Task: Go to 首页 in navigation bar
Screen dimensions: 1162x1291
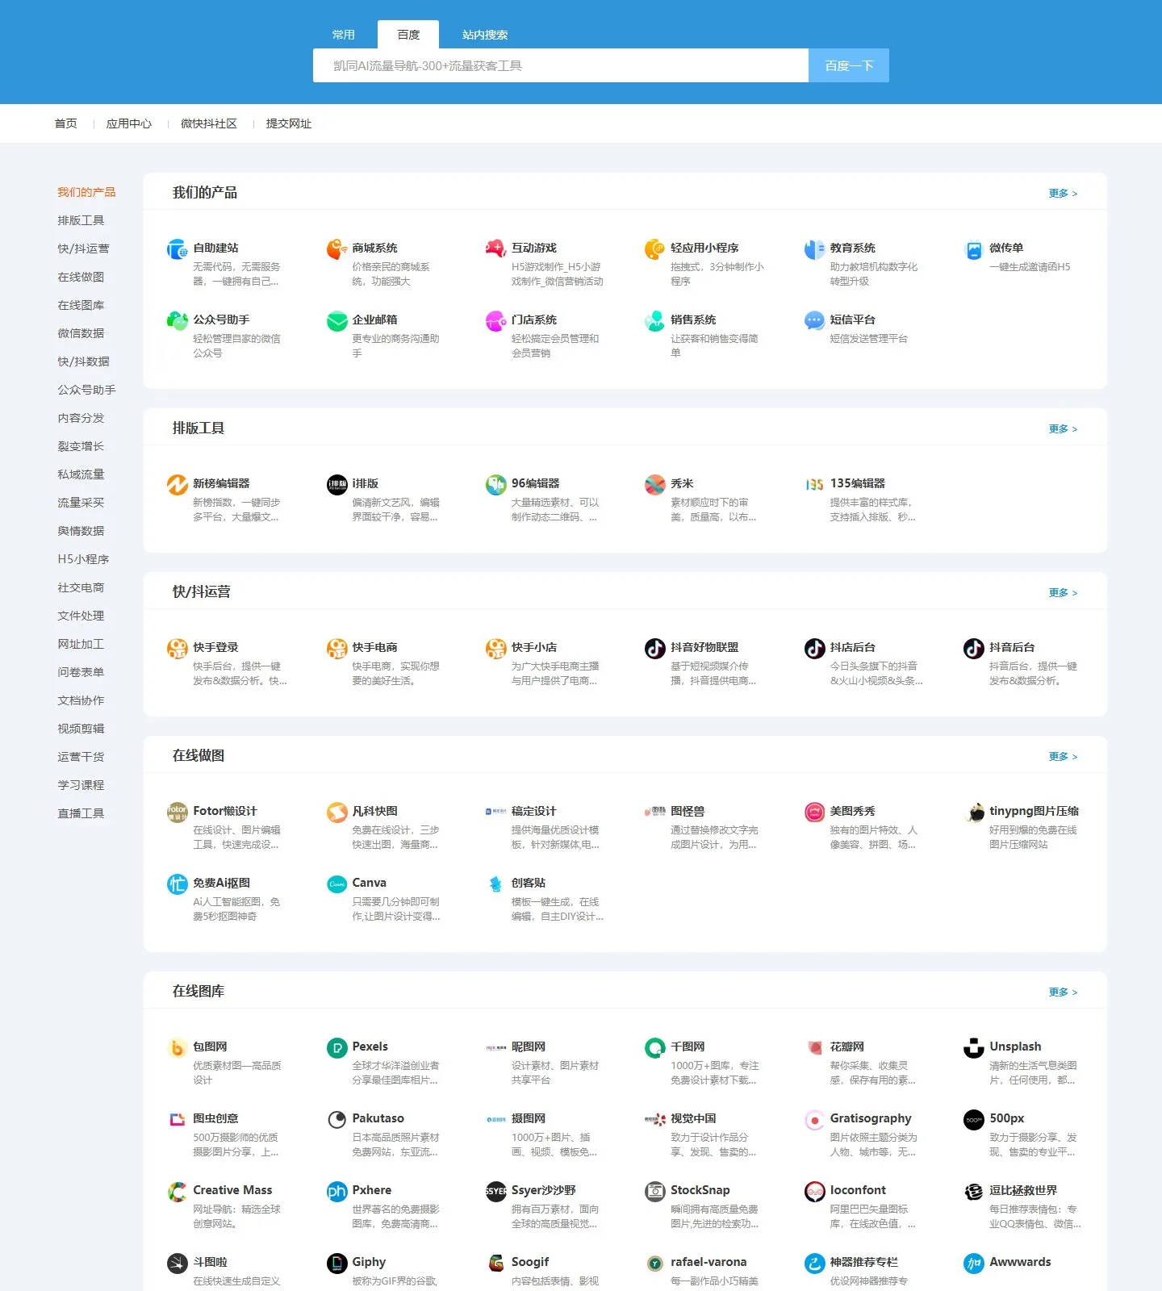Action: click(x=66, y=123)
